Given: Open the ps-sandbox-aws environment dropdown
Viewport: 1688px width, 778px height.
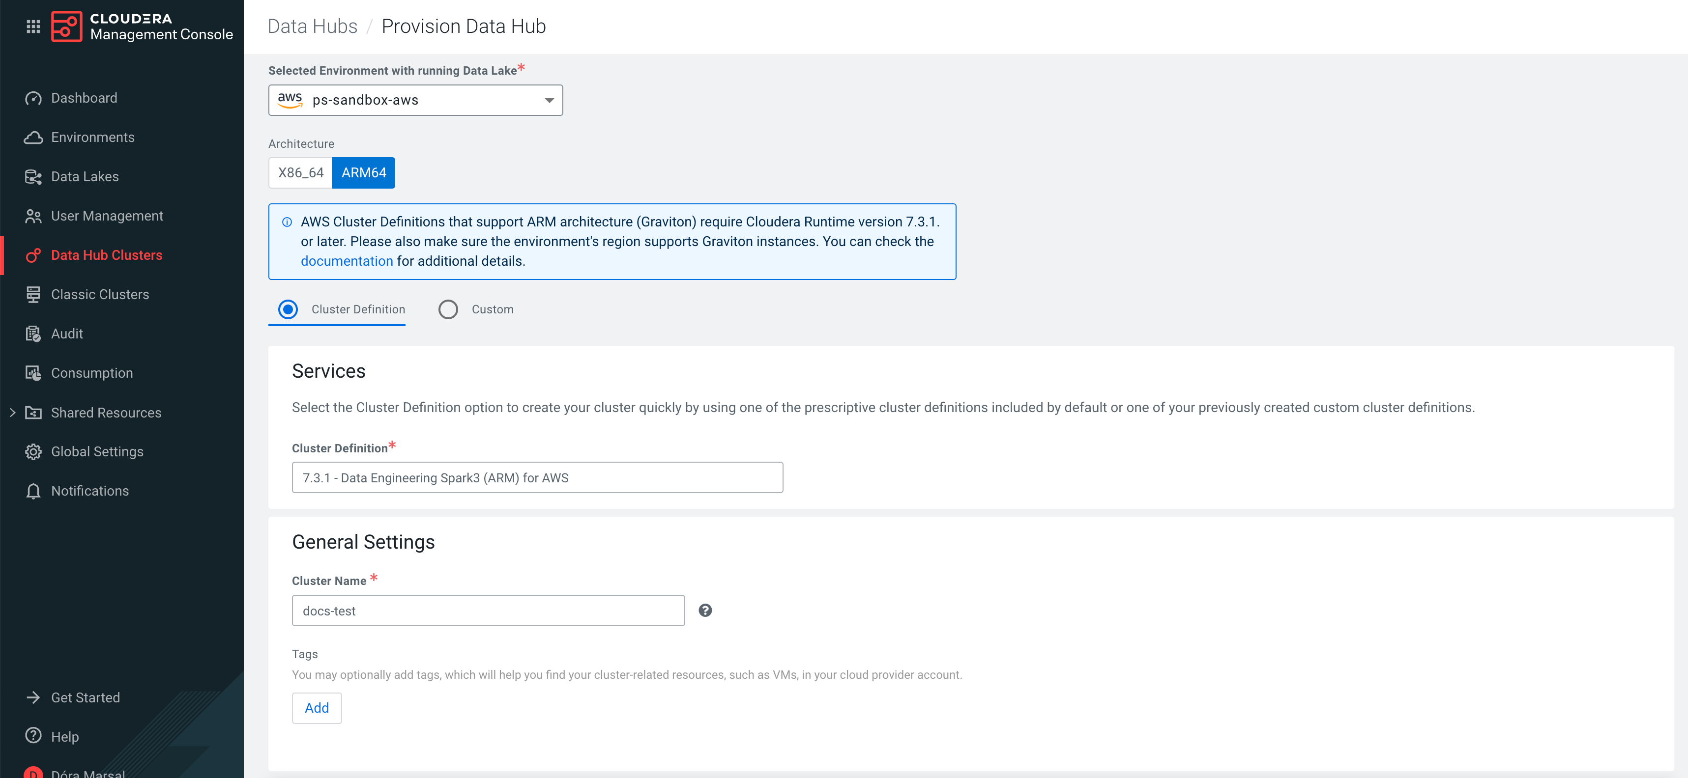Looking at the screenshot, I should 415,100.
